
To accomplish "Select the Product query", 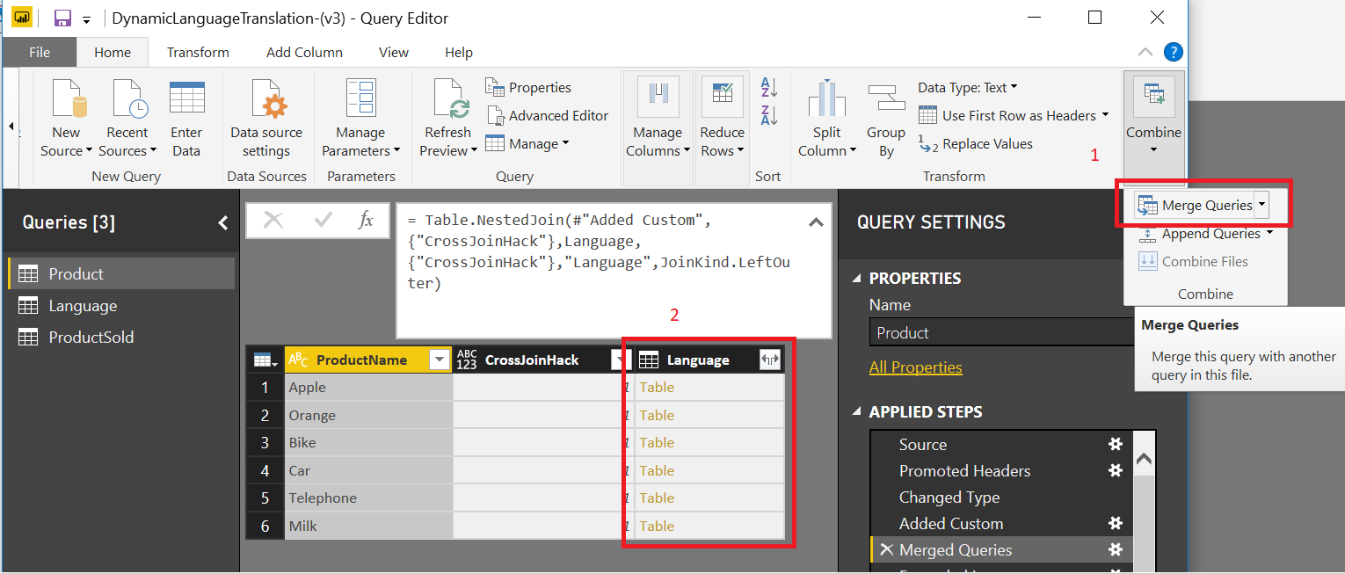I will click(x=122, y=273).
